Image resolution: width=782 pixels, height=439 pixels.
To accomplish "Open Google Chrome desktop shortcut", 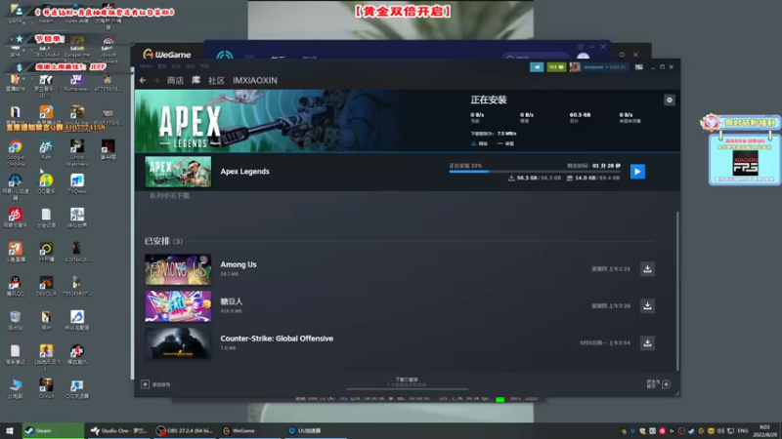I will pyautogui.click(x=15, y=152).
